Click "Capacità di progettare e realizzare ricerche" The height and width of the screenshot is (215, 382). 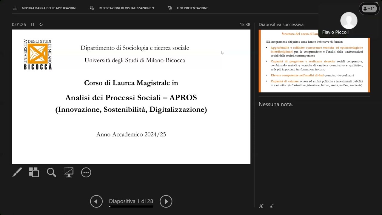pos(303,62)
